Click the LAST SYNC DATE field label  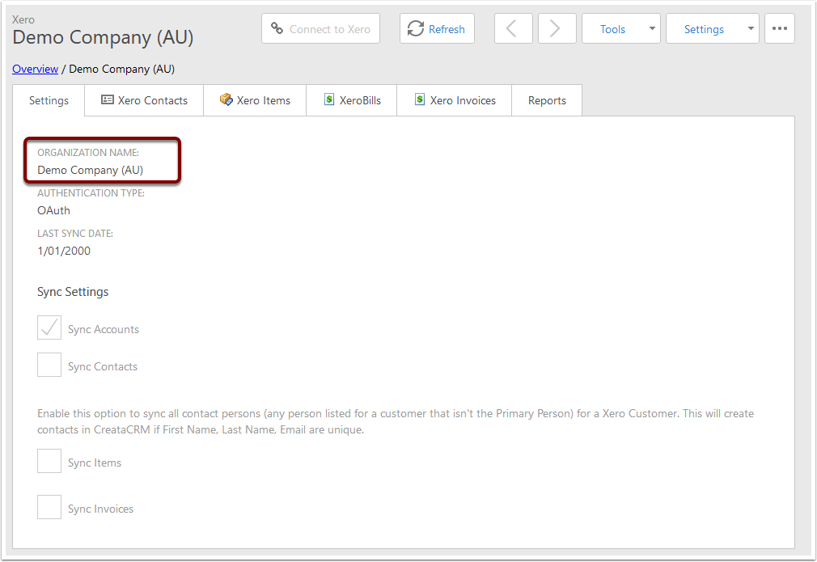click(x=75, y=234)
